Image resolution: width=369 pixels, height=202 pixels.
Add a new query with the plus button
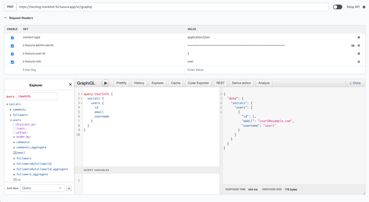[69, 188]
